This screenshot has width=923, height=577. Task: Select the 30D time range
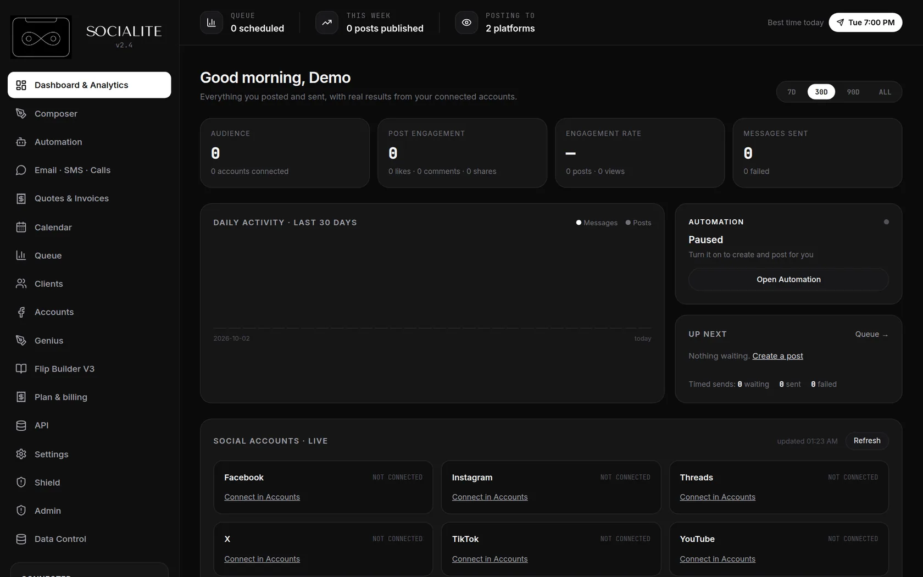[x=821, y=92]
